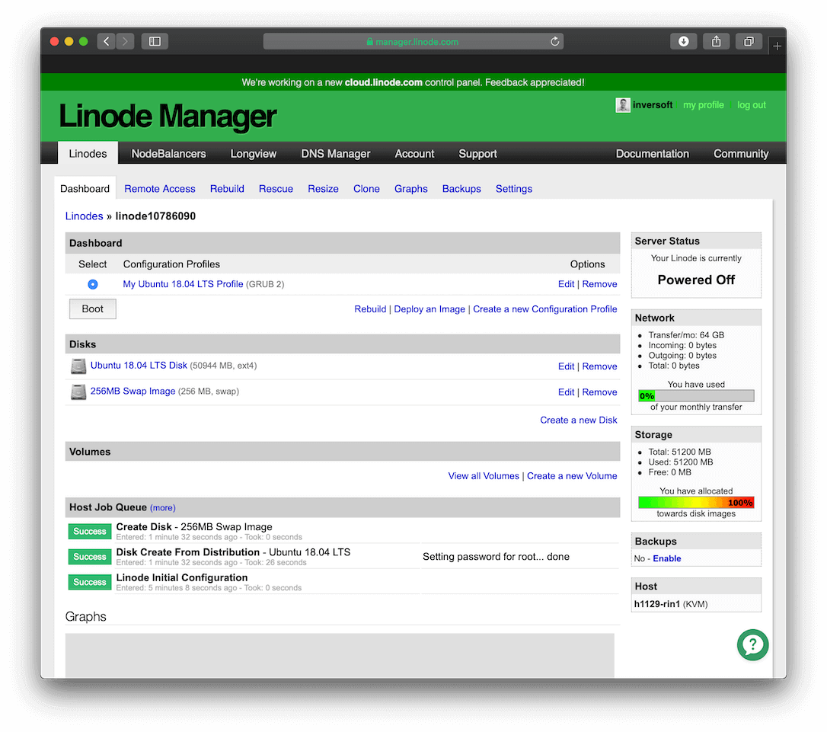Switch to the Longview tab

(253, 153)
